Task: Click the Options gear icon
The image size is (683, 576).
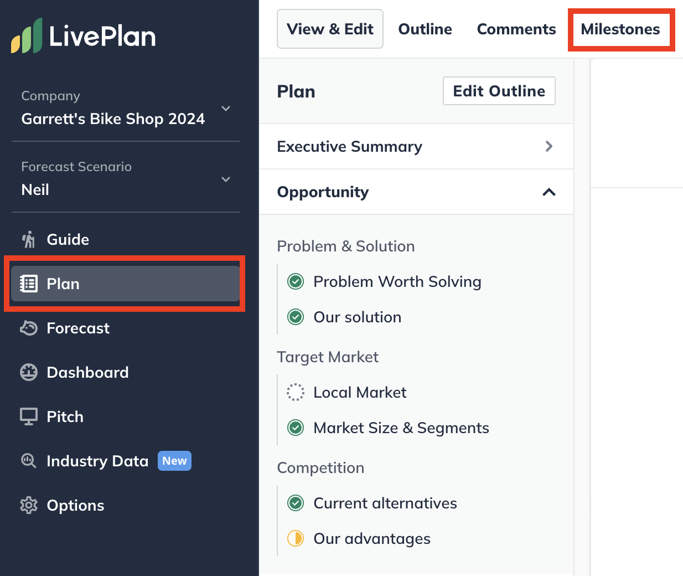Action: click(x=28, y=505)
